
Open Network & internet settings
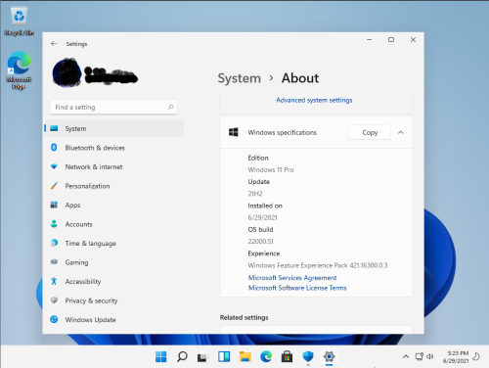click(113, 166)
